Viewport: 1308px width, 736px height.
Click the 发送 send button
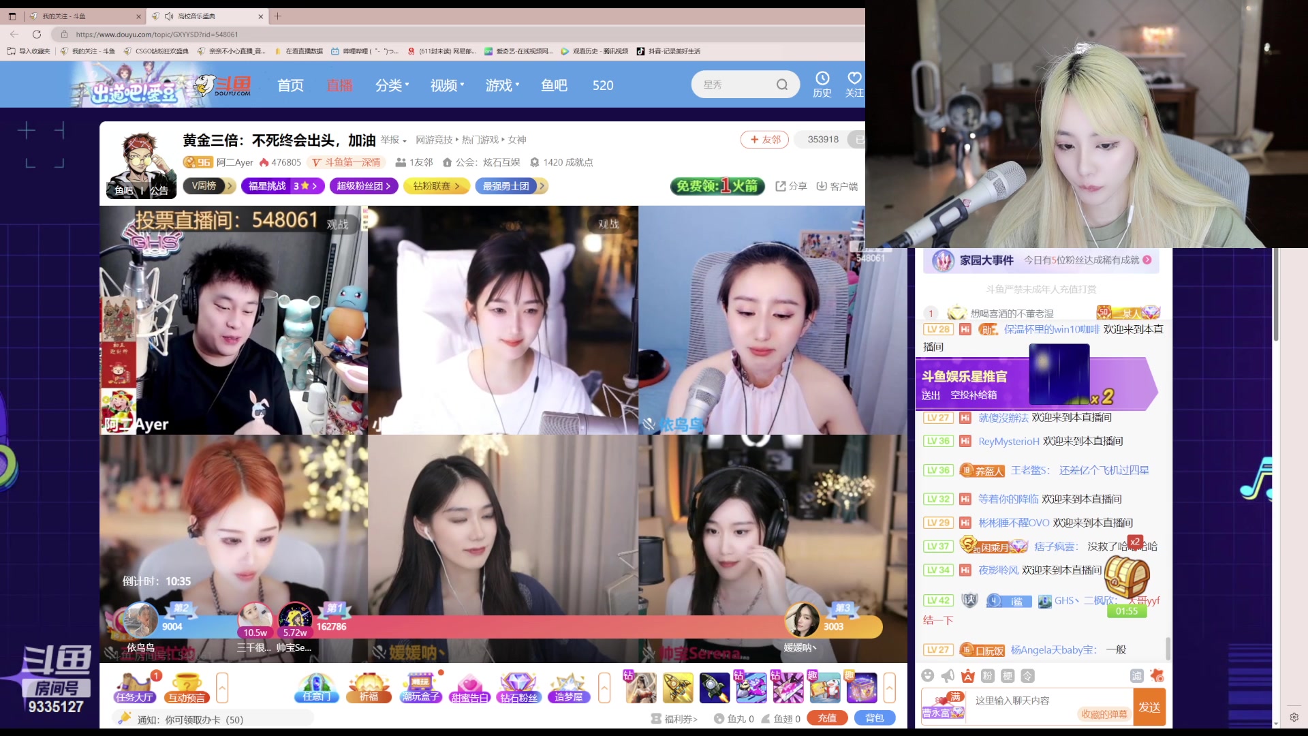[x=1149, y=707]
